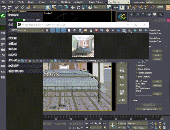Activate the Select and Rotate tool
This screenshot has height=130, width=170.
[78, 7]
